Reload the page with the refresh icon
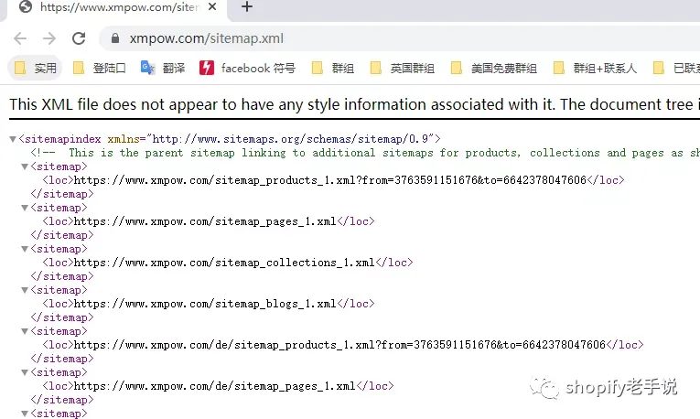The width and height of the screenshot is (700, 419). coord(79,38)
